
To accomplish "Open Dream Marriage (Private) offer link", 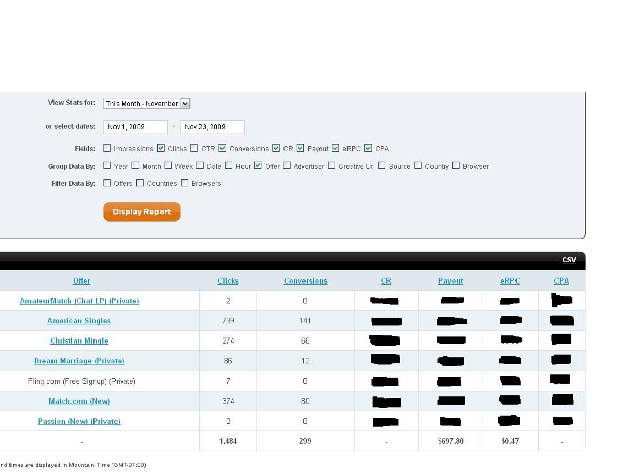I will (x=79, y=361).
